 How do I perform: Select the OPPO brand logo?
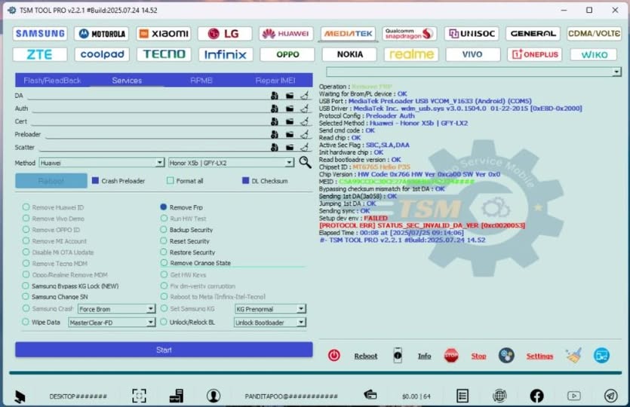coord(287,54)
